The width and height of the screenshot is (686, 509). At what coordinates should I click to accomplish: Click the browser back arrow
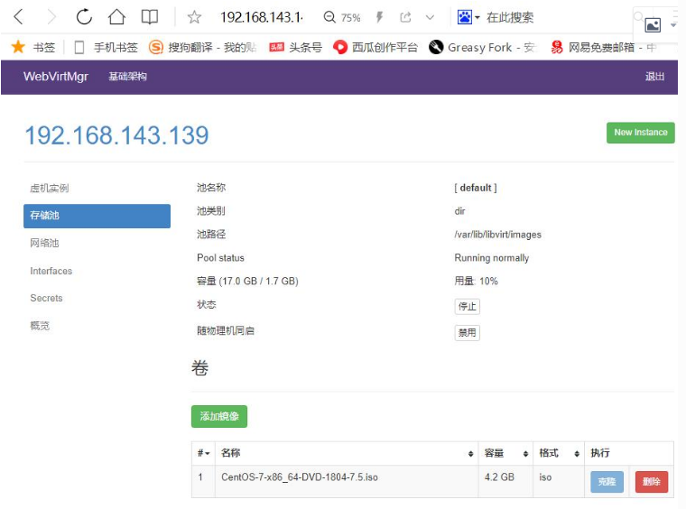tap(19, 17)
